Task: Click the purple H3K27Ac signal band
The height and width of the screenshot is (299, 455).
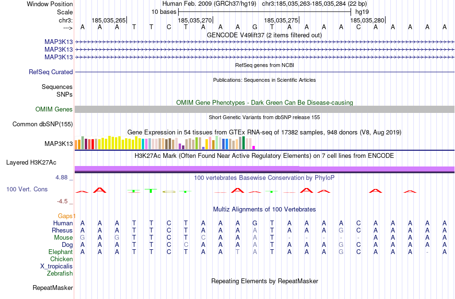Action: coord(264,169)
